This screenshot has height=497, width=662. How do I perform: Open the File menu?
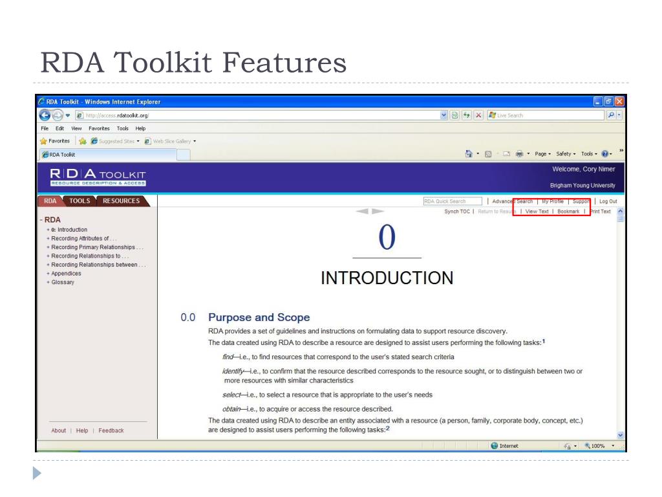click(45, 129)
